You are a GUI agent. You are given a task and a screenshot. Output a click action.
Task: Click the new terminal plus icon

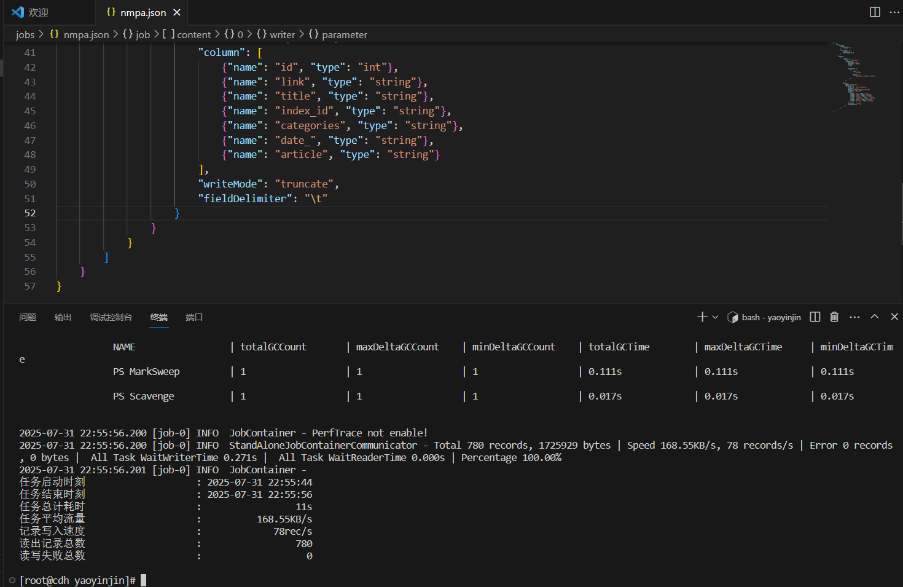tap(702, 317)
